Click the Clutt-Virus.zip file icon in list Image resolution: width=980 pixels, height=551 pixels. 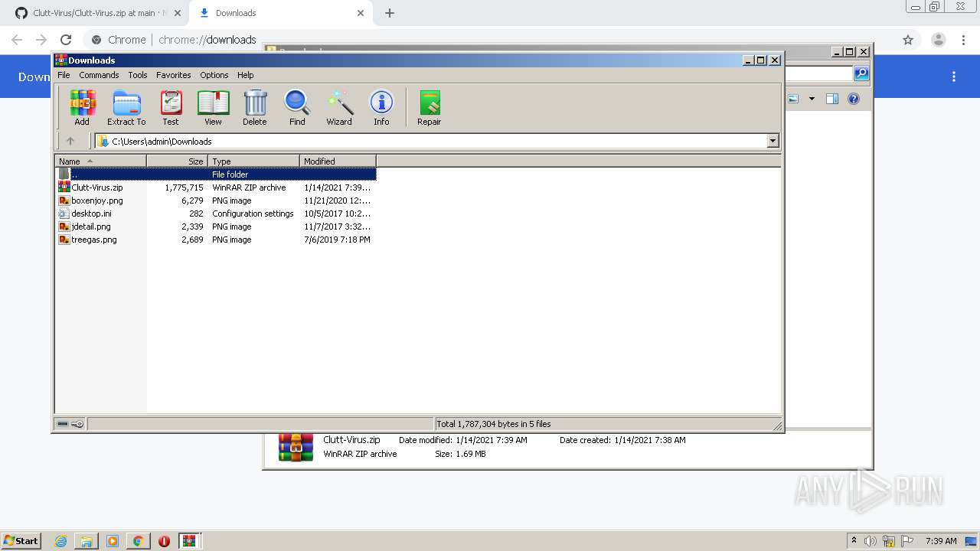(x=64, y=187)
